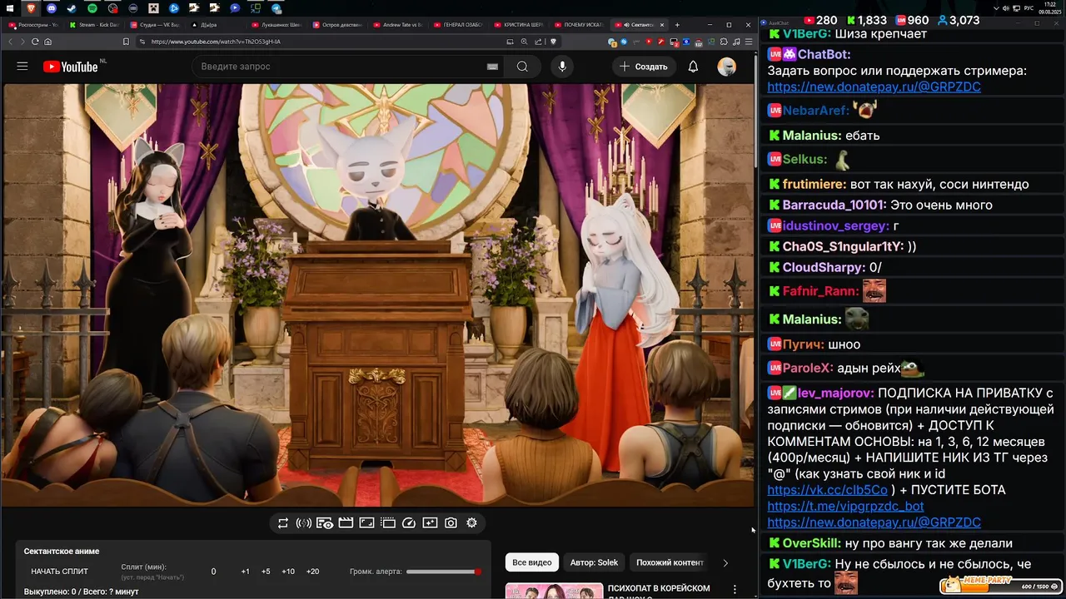The width and height of the screenshot is (1066, 599).
Task: Open the browser main menu hamburger
Action: click(748, 42)
